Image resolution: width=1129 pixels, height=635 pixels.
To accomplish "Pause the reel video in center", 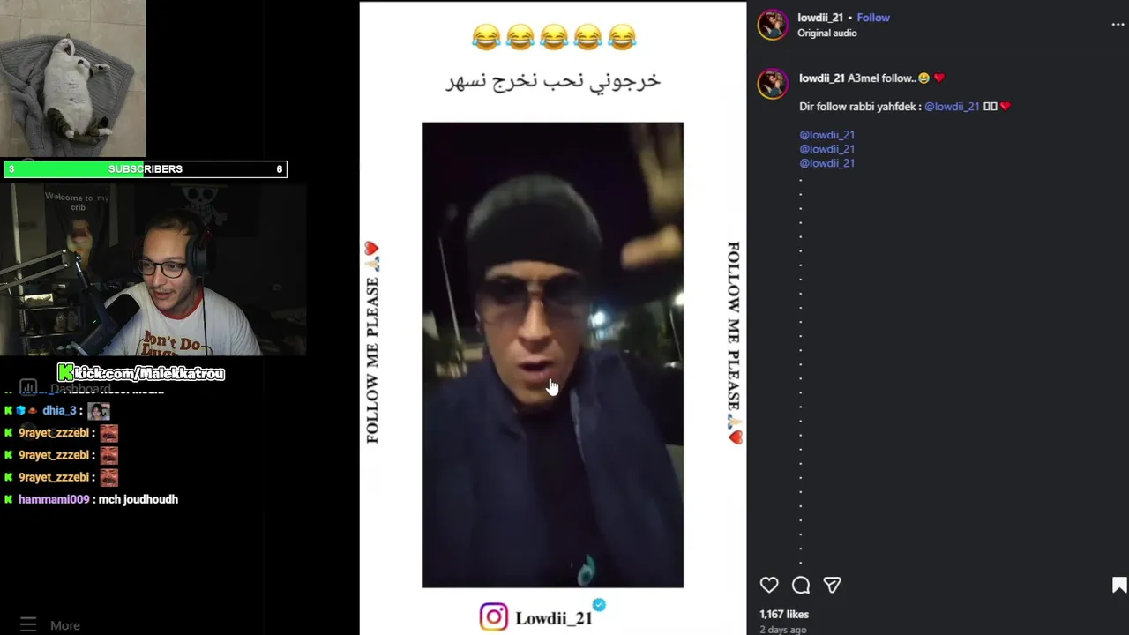I will [x=552, y=355].
